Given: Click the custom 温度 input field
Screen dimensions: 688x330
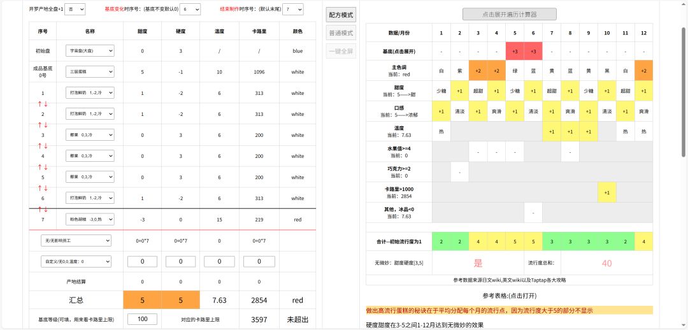Looking at the screenshot, I should point(219,262).
